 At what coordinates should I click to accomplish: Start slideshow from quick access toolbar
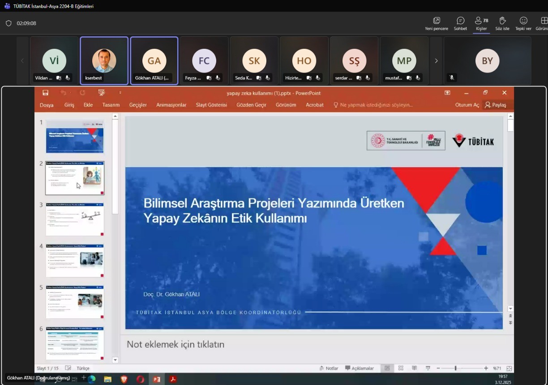pos(102,93)
